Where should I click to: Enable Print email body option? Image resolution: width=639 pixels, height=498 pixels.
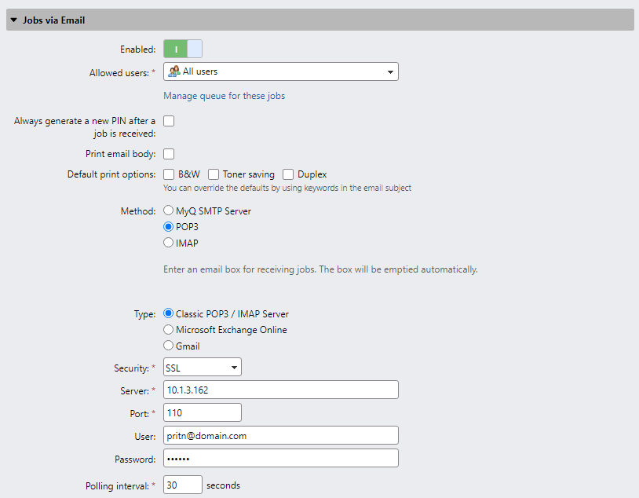(168, 153)
